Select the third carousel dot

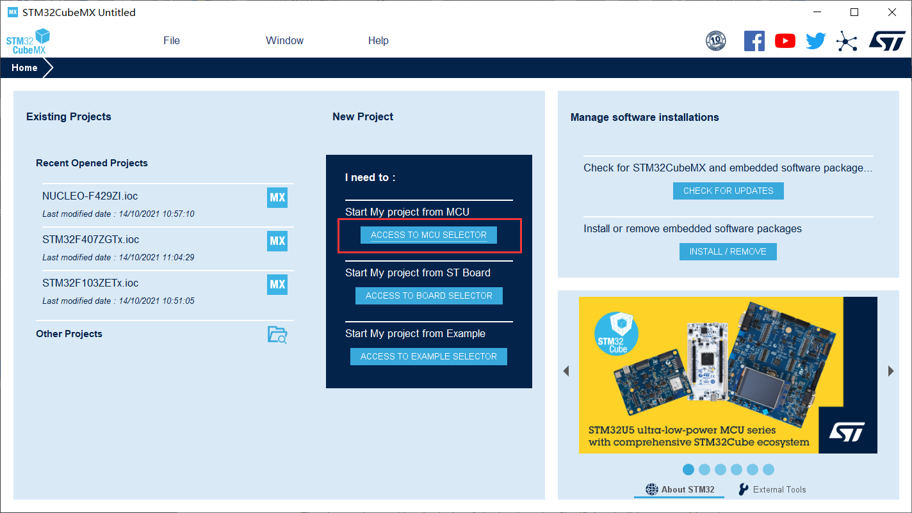(x=721, y=470)
